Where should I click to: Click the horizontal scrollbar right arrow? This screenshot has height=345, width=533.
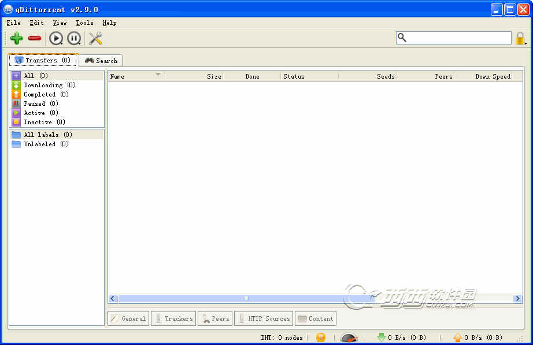(517, 298)
